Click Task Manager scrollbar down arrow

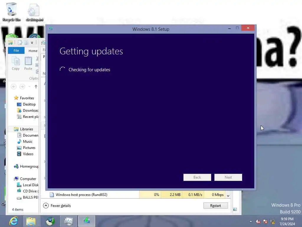228,196
